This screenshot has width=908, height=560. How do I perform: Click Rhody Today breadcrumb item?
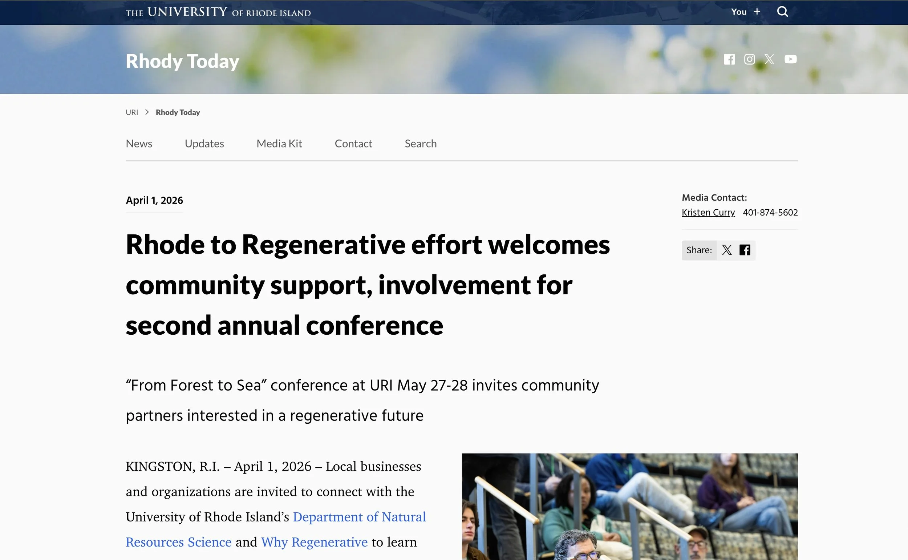tap(178, 112)
